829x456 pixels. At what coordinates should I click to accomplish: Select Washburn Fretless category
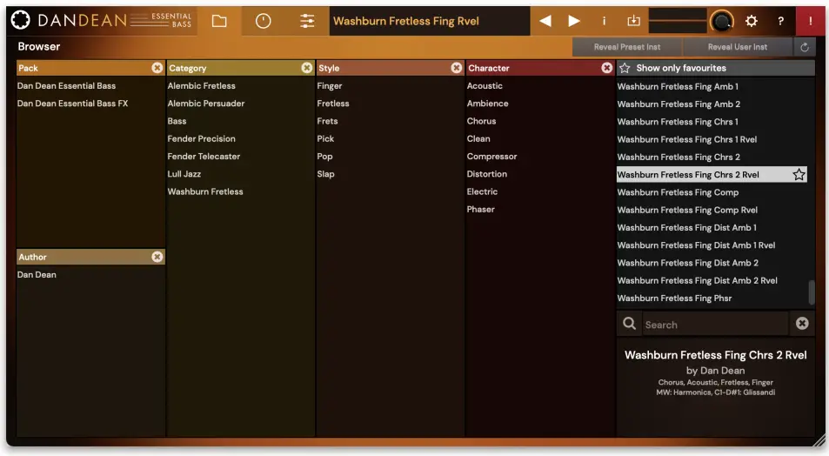pyautogui.click(x=205, y=191)
